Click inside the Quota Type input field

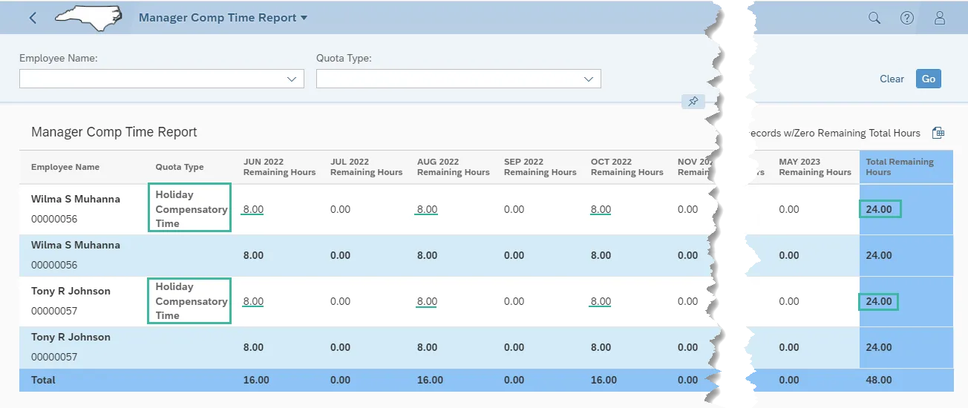click(x=445, y=79)
